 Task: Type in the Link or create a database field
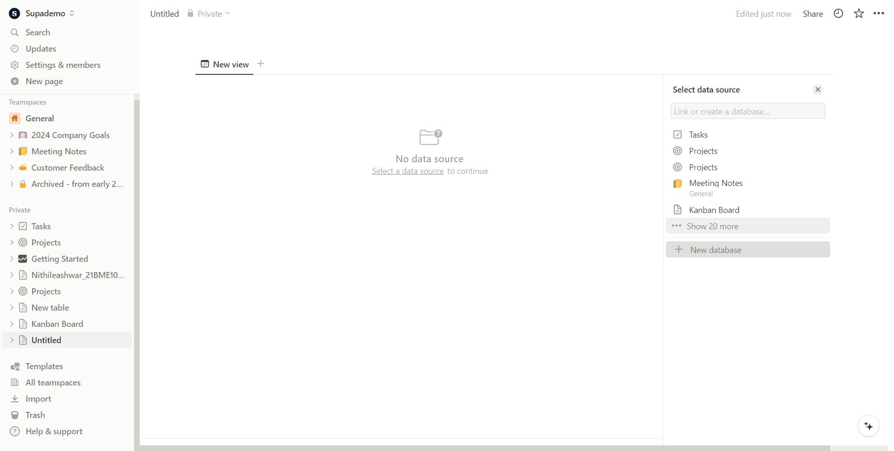(x=748, y=111)
